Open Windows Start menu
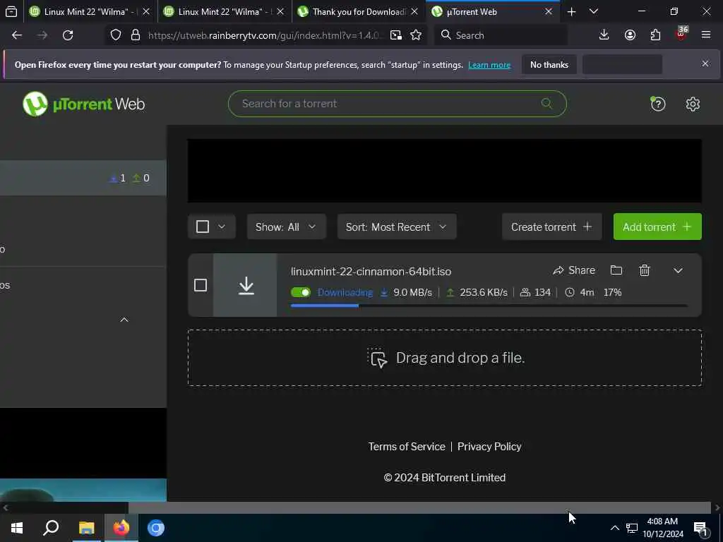The width and height of the screenshot is (723, 542). pyautogui.click(x=17, y=528)
